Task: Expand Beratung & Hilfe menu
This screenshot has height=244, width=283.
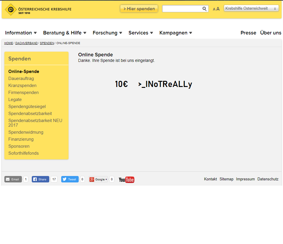Action: point(65,33)
